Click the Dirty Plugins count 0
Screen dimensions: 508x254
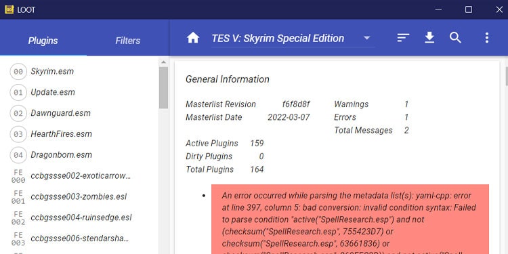261,156
